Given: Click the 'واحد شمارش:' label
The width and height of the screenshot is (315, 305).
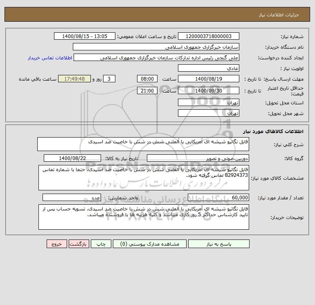Looking at the screenshot, I should (123, 198).
